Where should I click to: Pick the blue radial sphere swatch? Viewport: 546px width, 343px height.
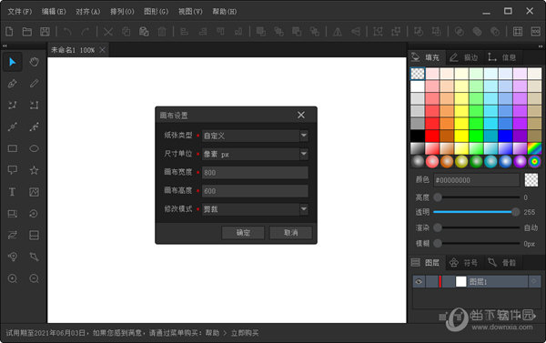pyautogui.click(x=505, y=162)
